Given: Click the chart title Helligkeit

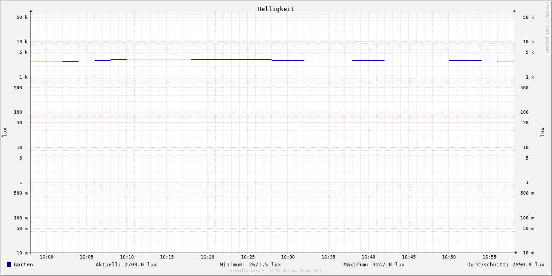Looking at the screenshot, I should [276, 9].
